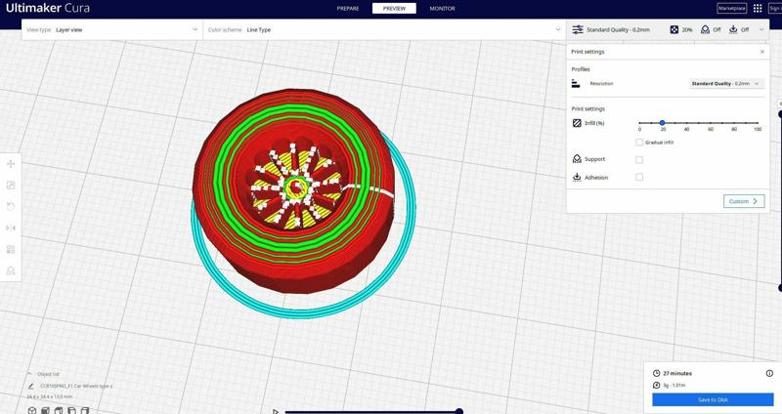Switch to the PREPARE stage tab
This screenshot has height=414, width=782.
point(348,9)
